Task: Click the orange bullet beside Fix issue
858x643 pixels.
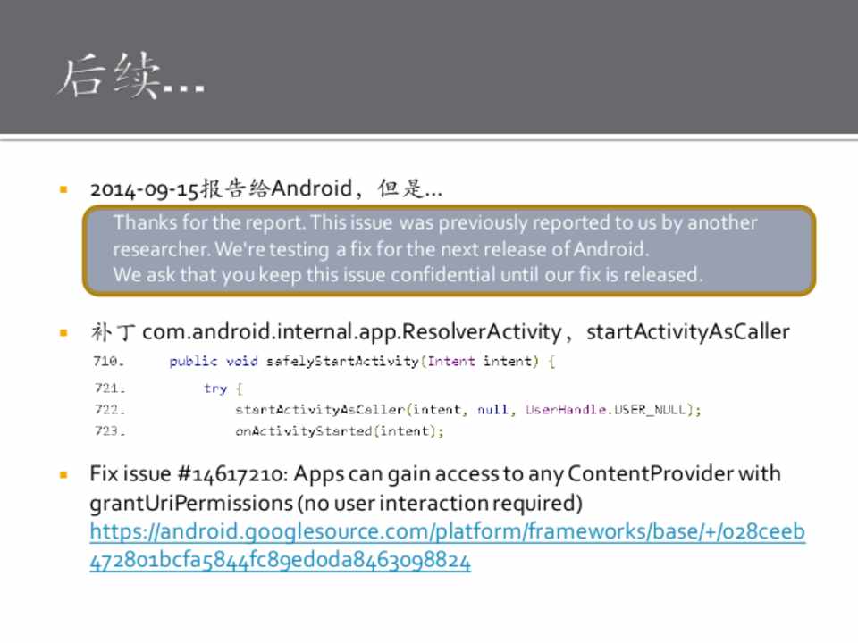Action: [63, 474]
